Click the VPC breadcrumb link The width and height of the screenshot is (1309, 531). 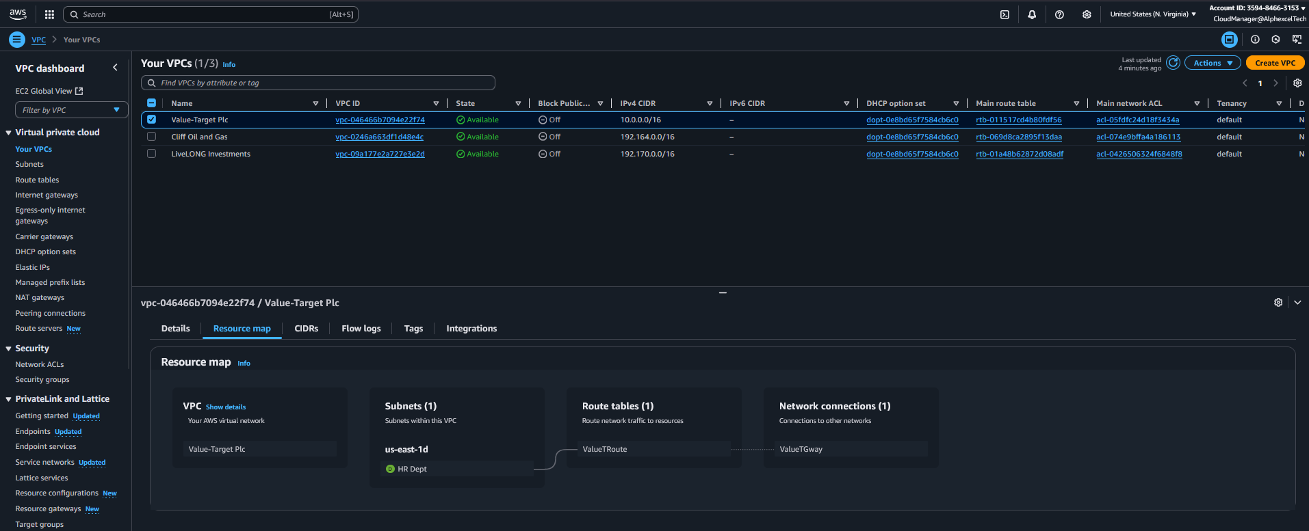(x=38, y=40)
